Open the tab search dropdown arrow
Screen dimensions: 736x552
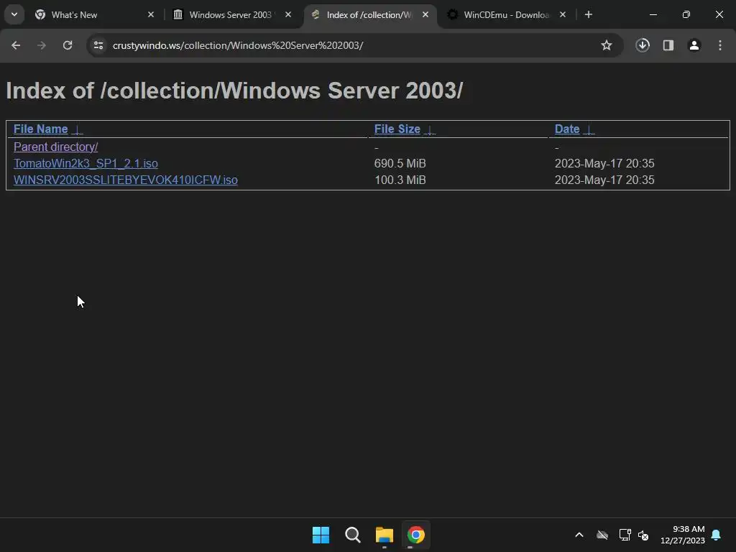(x=14, y=14)
